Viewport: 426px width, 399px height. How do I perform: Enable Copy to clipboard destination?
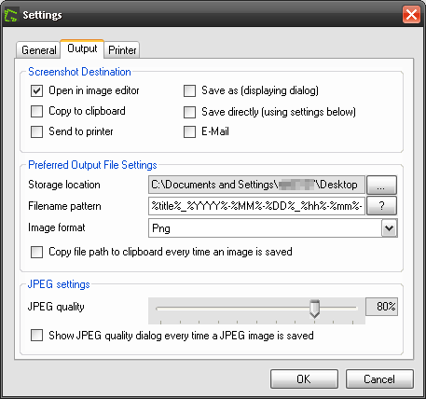[36, 111]
